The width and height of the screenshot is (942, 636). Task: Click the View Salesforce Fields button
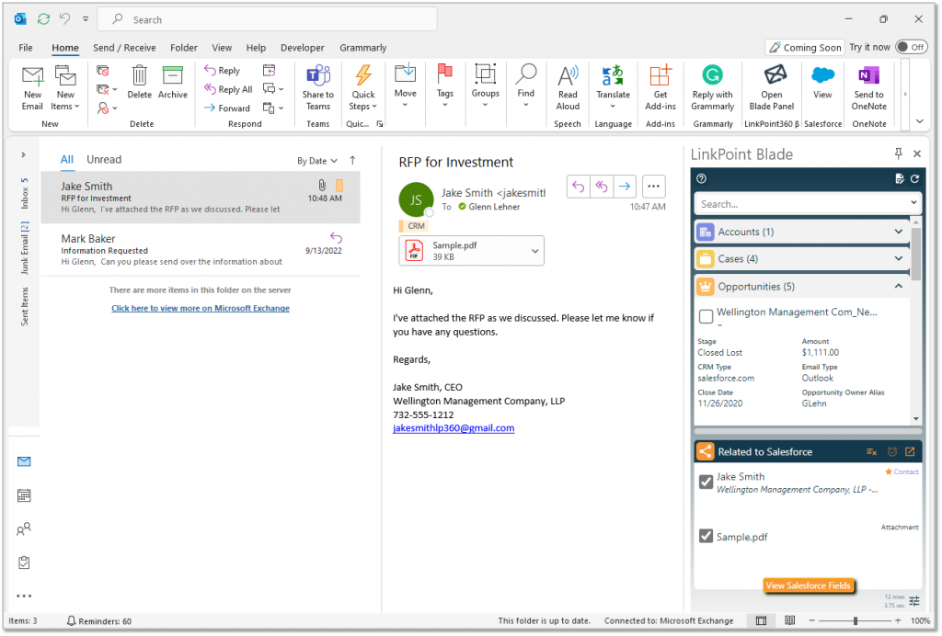[808, 585]
